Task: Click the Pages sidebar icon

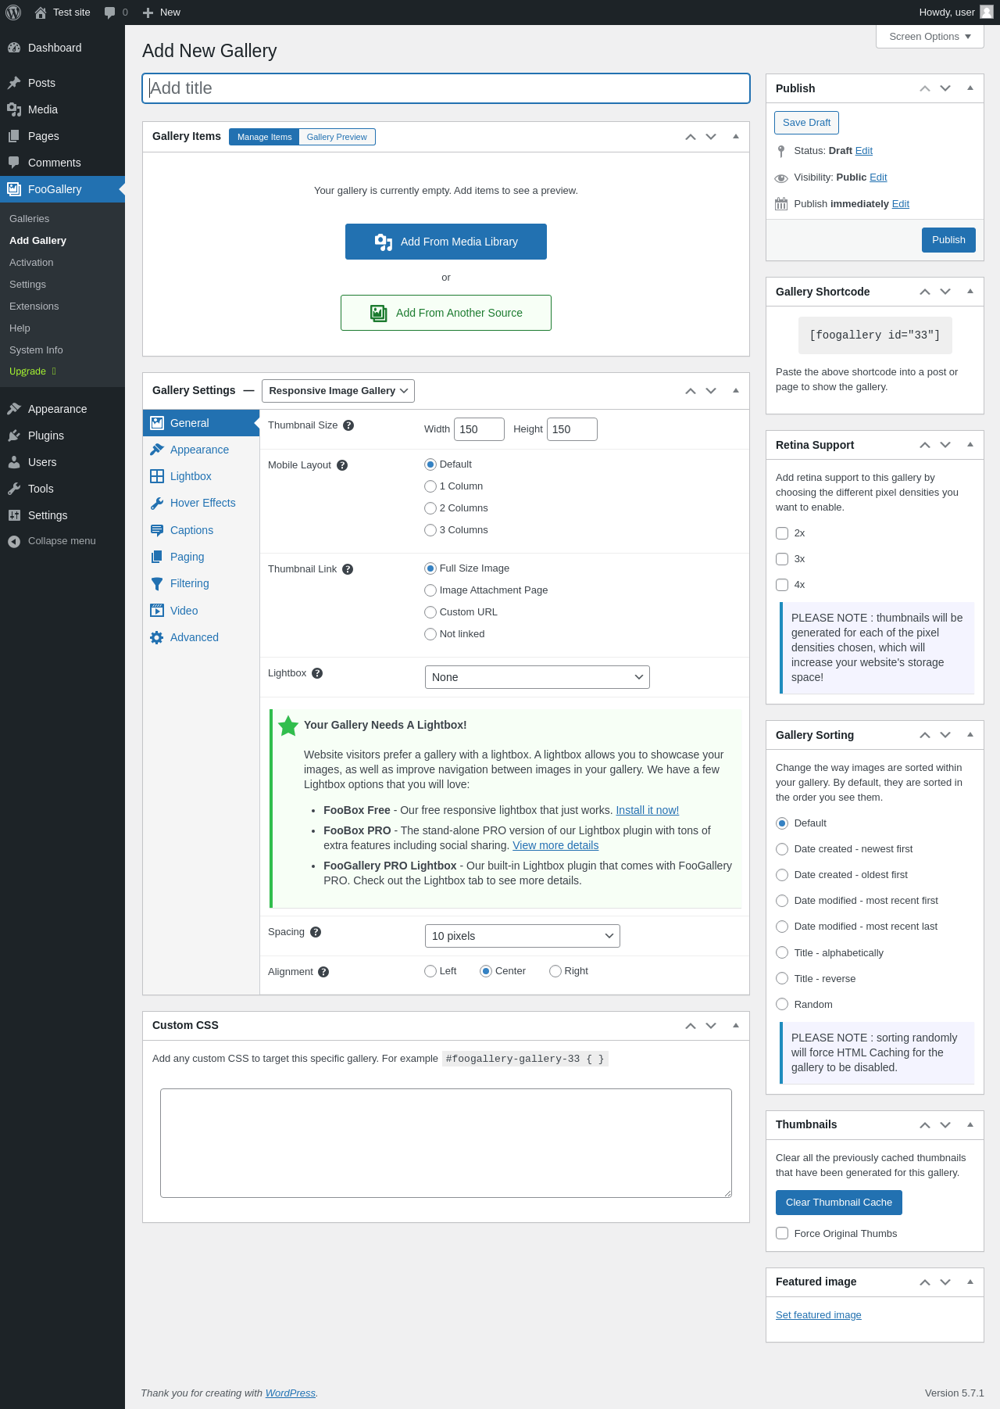Action: pos(14,136)
